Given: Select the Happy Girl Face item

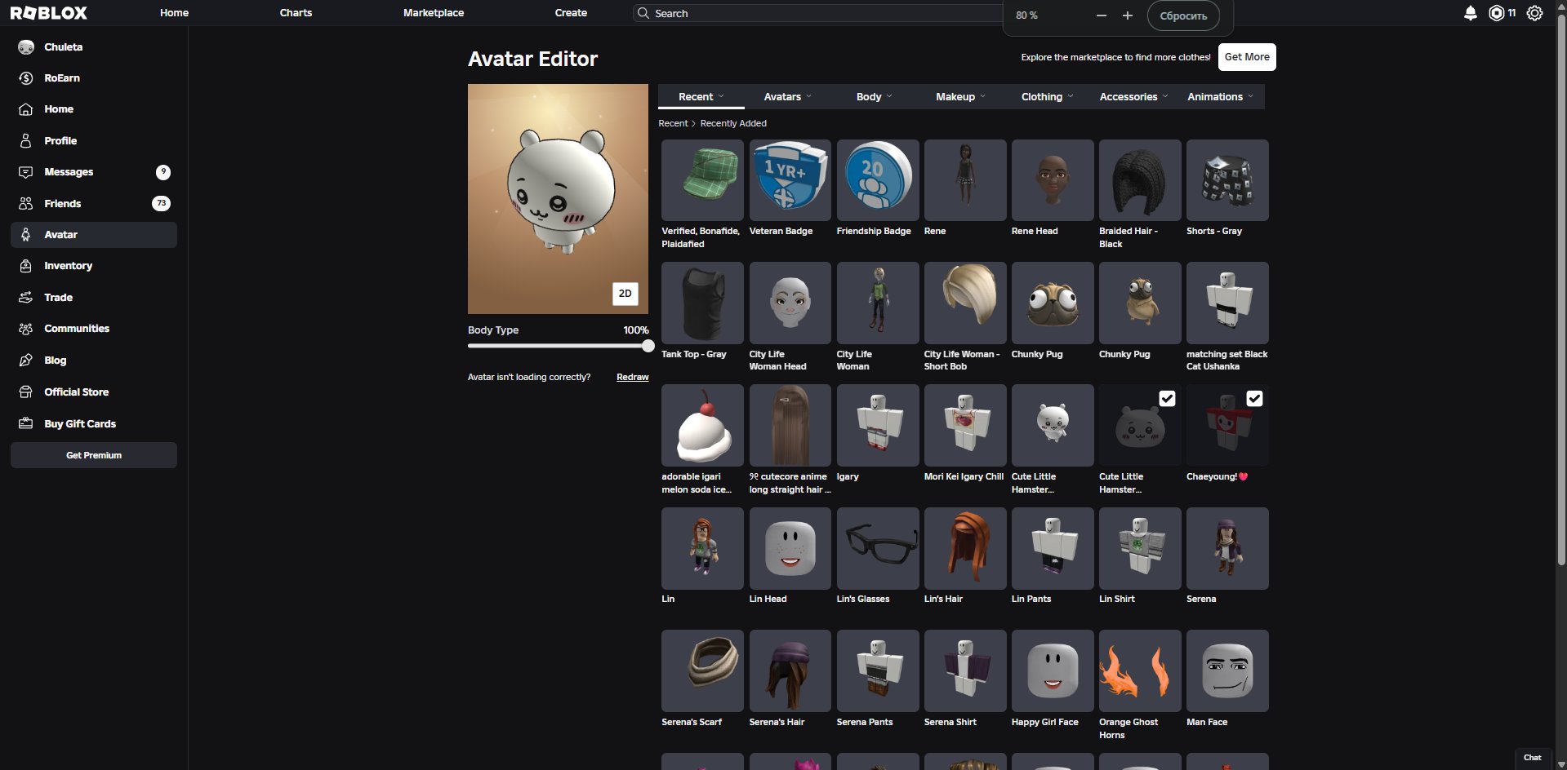Looking at the screenshot, I should [1053, 670].
